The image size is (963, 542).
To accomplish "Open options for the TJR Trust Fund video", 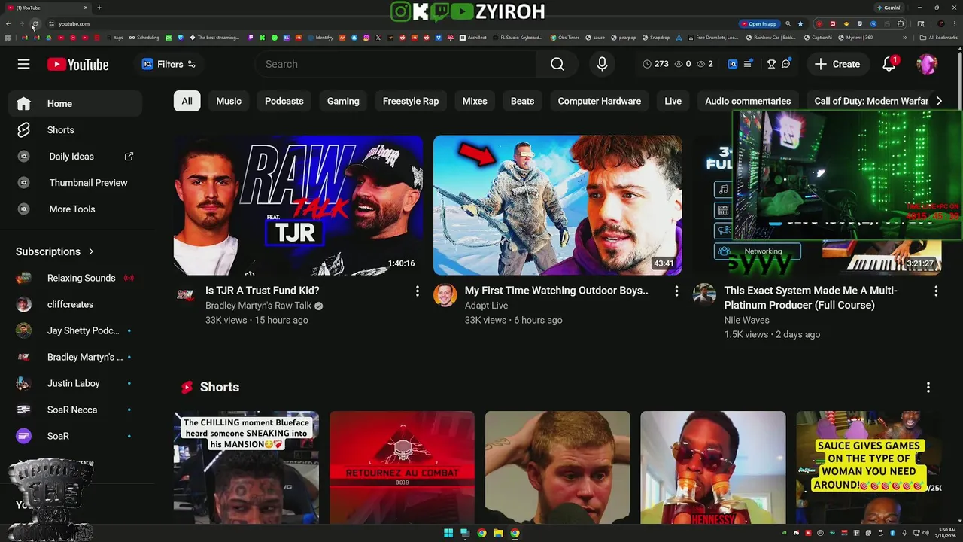I will point(417,291).
